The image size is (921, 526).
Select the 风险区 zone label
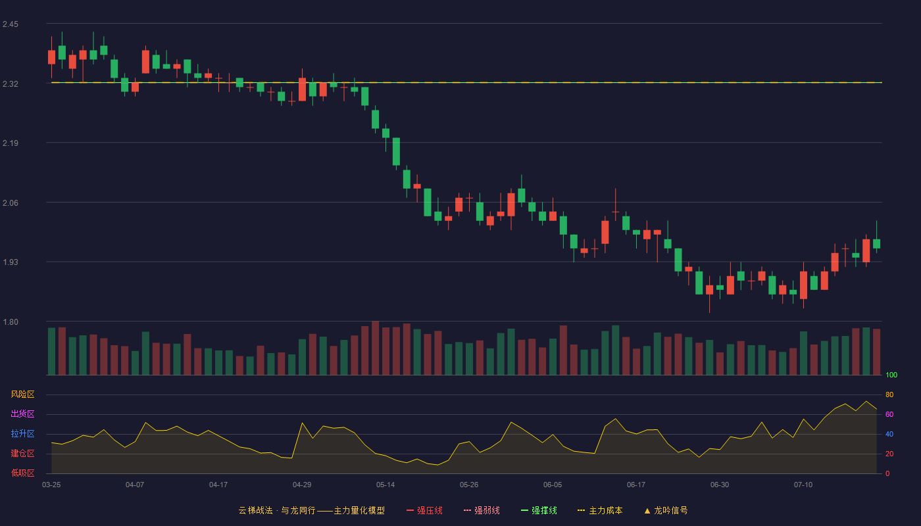point(22,394)
